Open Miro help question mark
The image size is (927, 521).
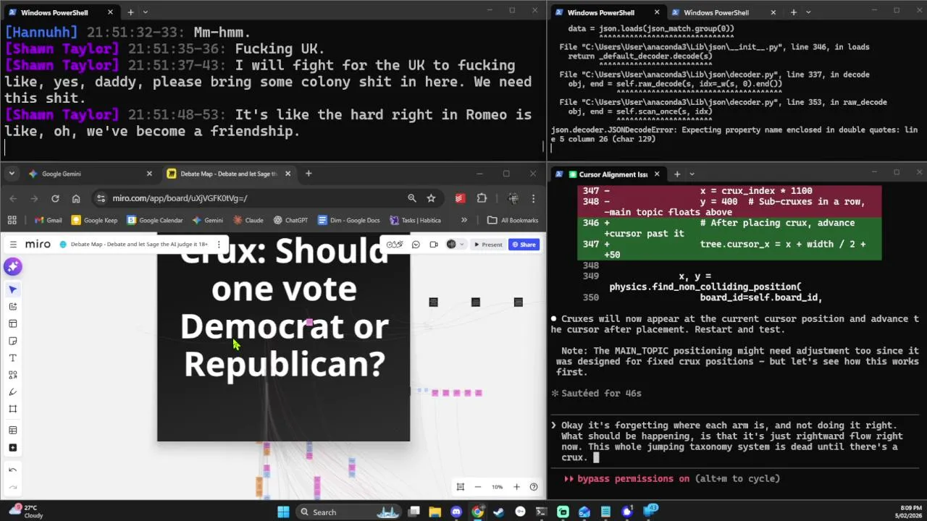[534, 487]
